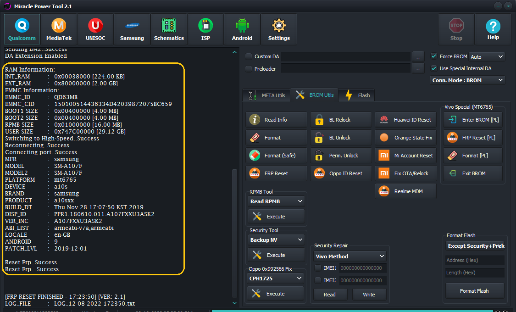Viewport: 516px width, 312px height.
Task: Click the Preloader path field
Action: pos(346,68)
